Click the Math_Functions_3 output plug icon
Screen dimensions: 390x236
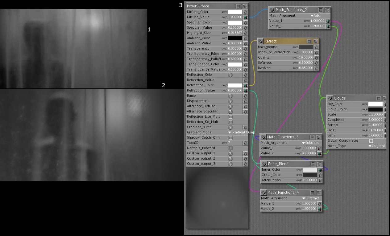[263, 137]
